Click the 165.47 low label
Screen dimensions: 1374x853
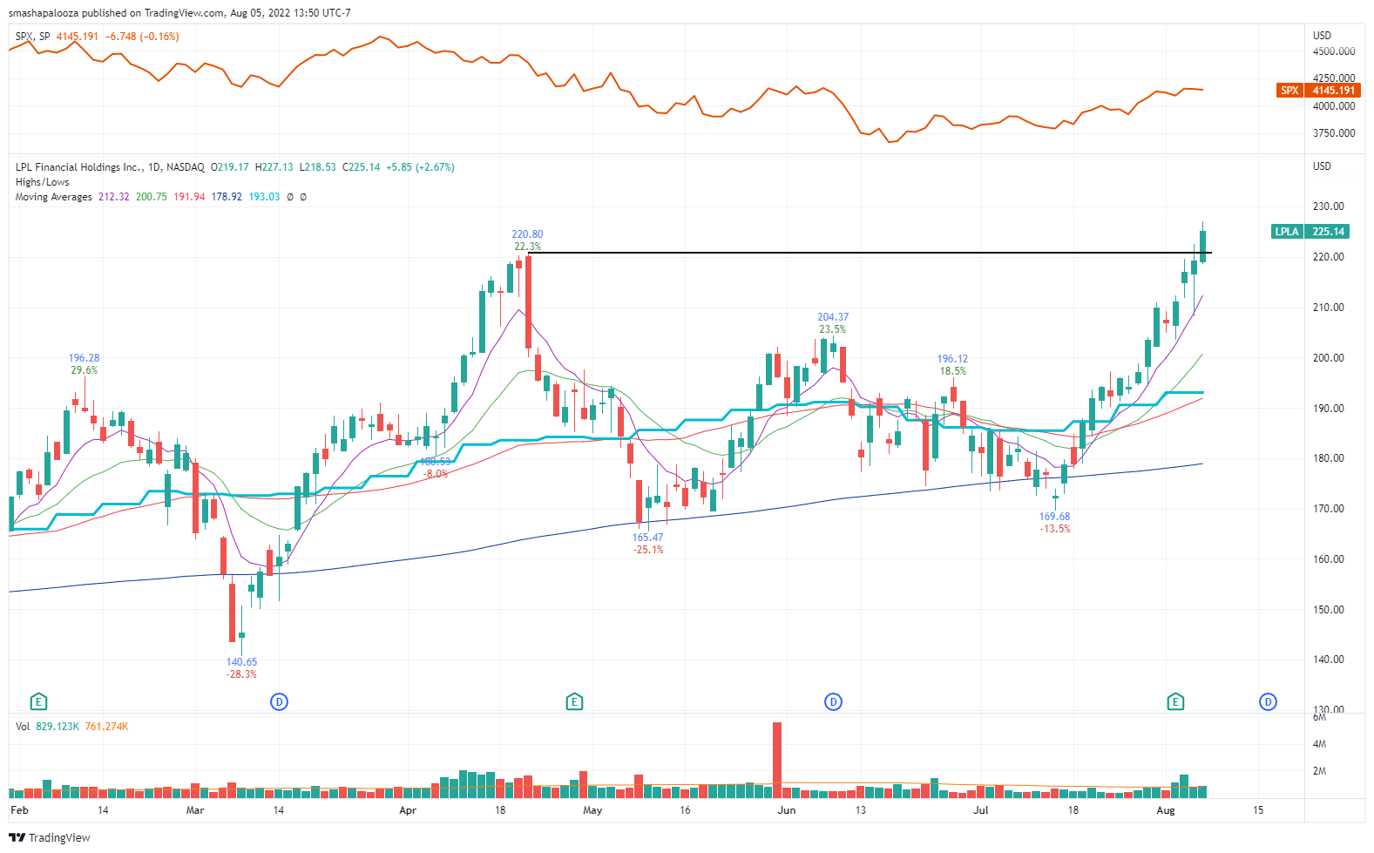(647, 538)
